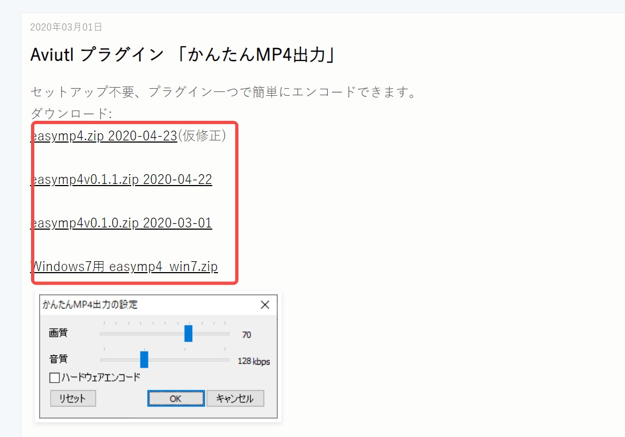Click the 音質 audio bitrate slider handle

click(144, 359)
